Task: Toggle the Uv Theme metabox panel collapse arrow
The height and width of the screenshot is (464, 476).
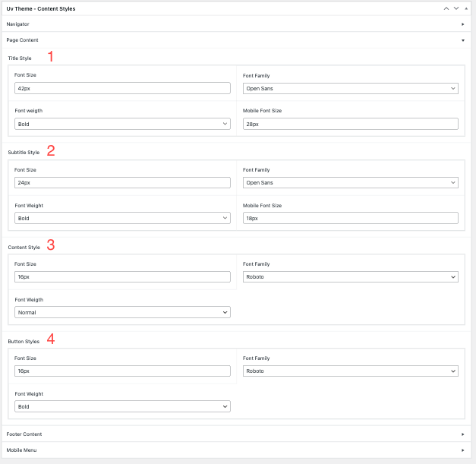Action: click(x=465, y=8)
